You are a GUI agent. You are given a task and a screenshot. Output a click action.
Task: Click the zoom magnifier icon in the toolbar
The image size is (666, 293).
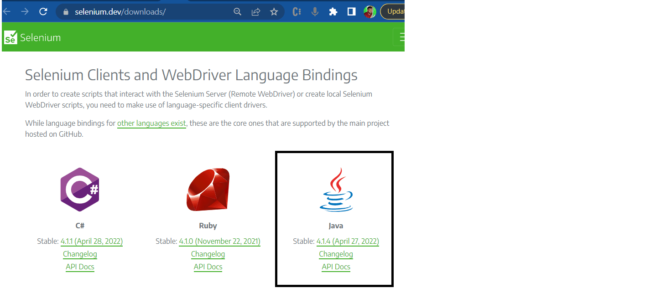[237, 11]
